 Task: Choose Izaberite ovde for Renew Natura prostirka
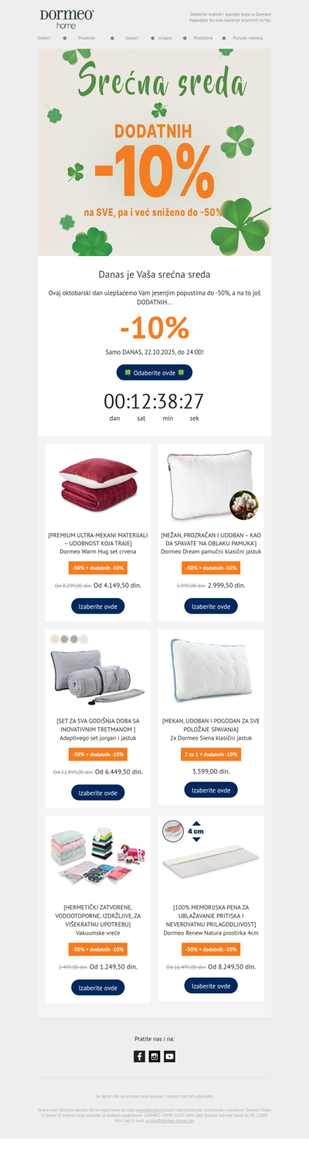(x=211, y=986)
